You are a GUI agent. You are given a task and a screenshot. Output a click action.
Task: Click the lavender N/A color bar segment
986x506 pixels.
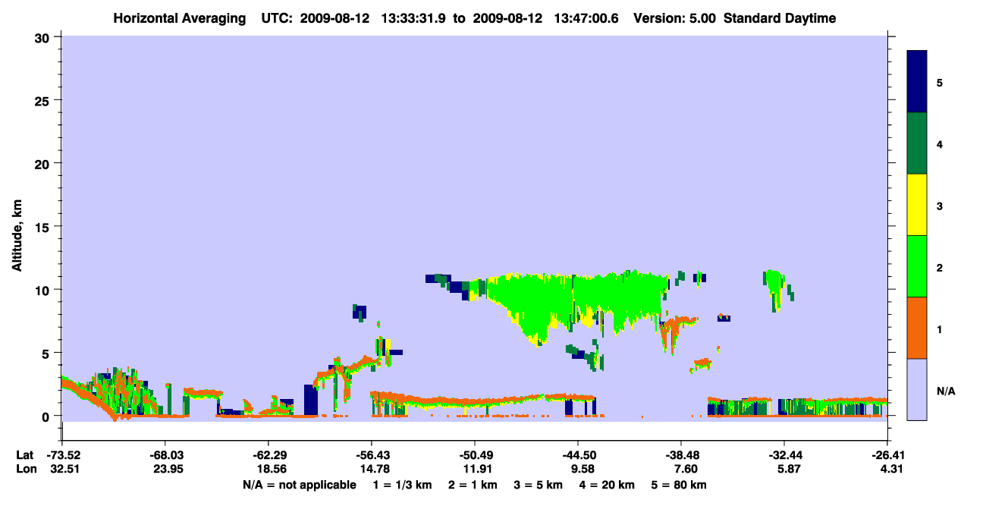click(917, 389)
